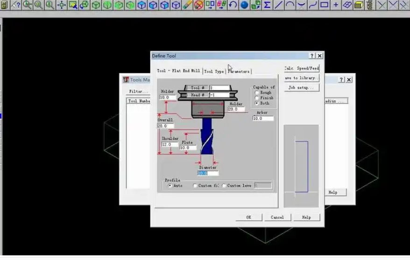Select the Finish capability option
The width and height of the screenshot is (410, 260).
coord(257,98)
